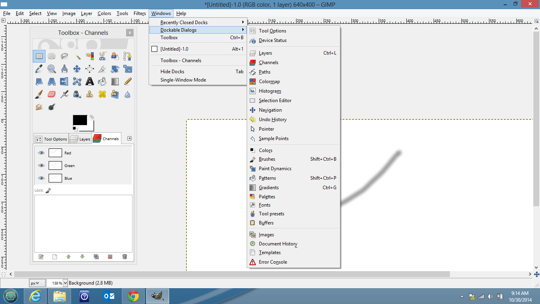Select the Scale tool
540x304 pixels.
(x=128, y=69)
